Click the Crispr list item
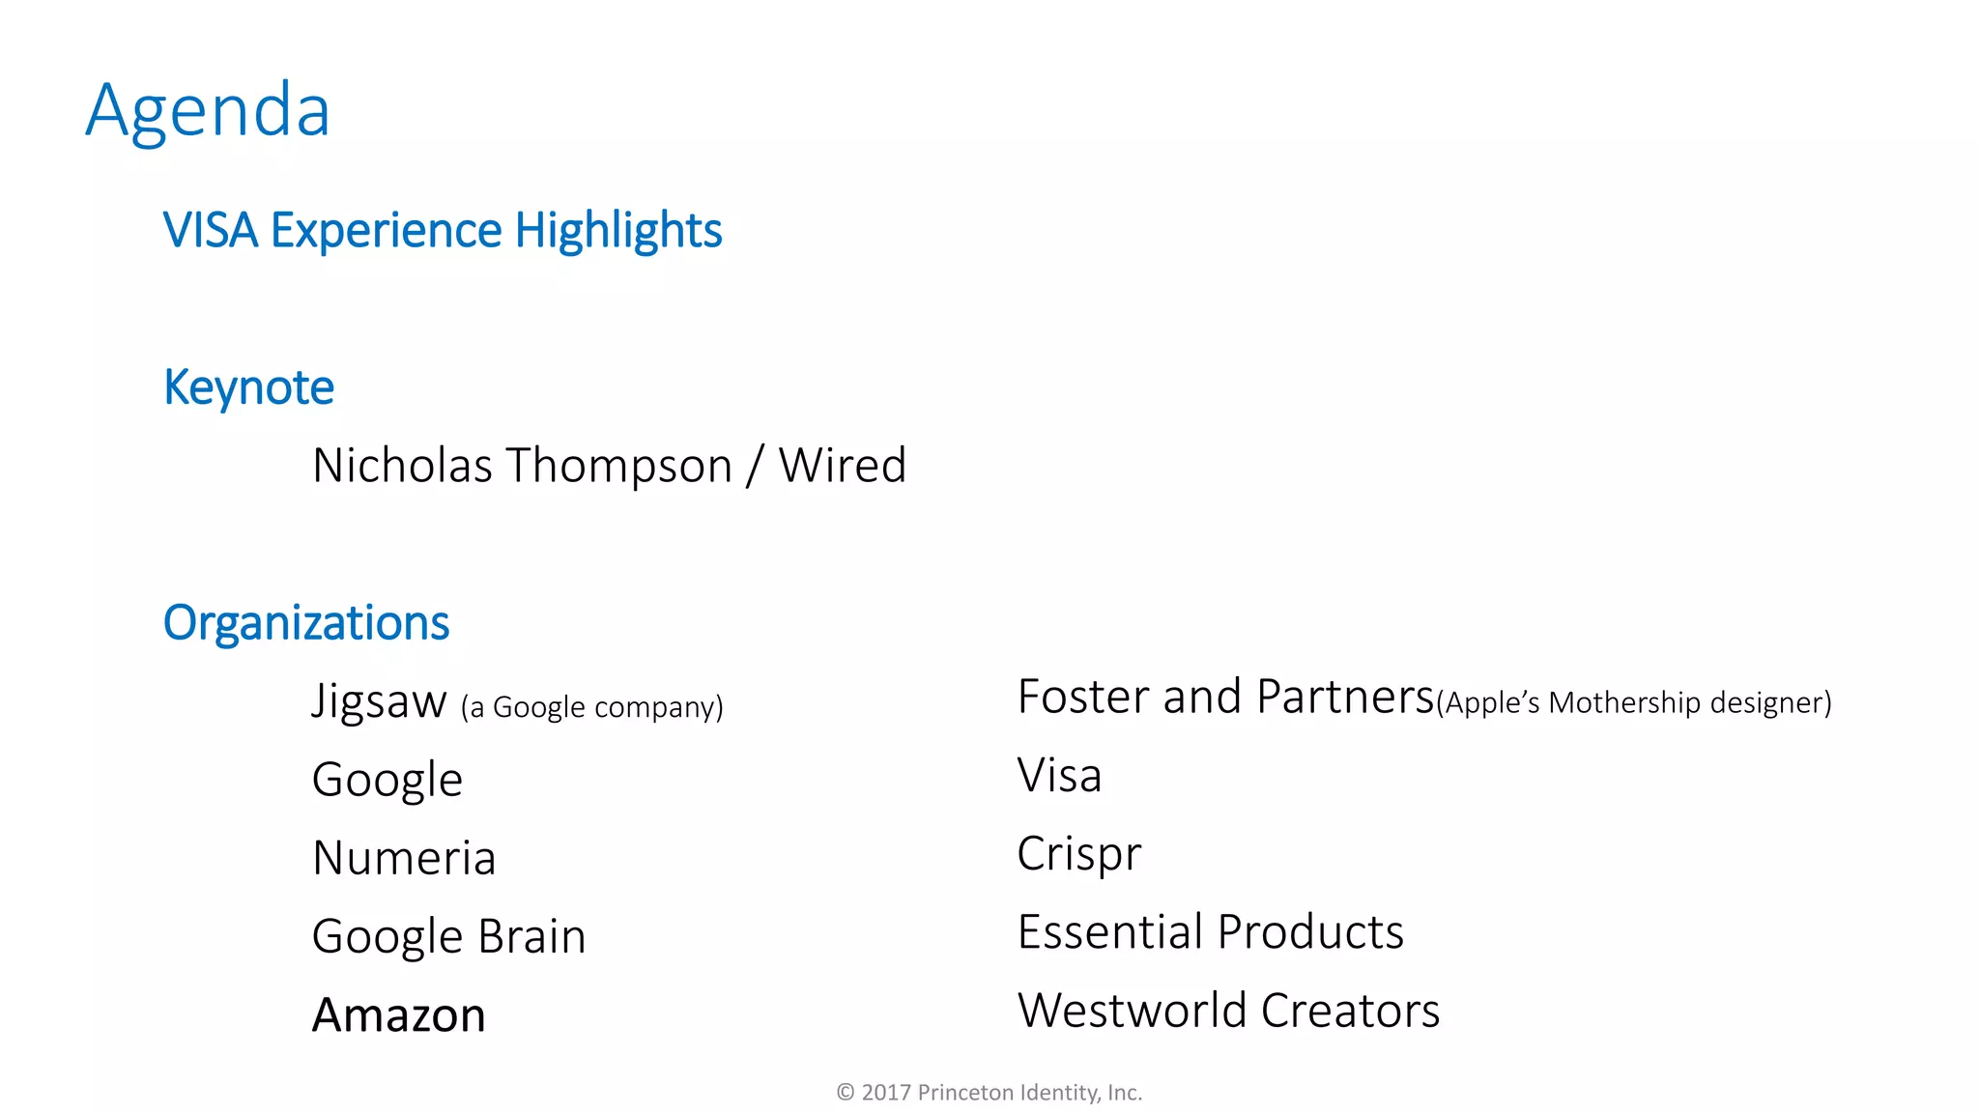The height and width of the screenshot is (1113, 1979). pos(1078,853)
